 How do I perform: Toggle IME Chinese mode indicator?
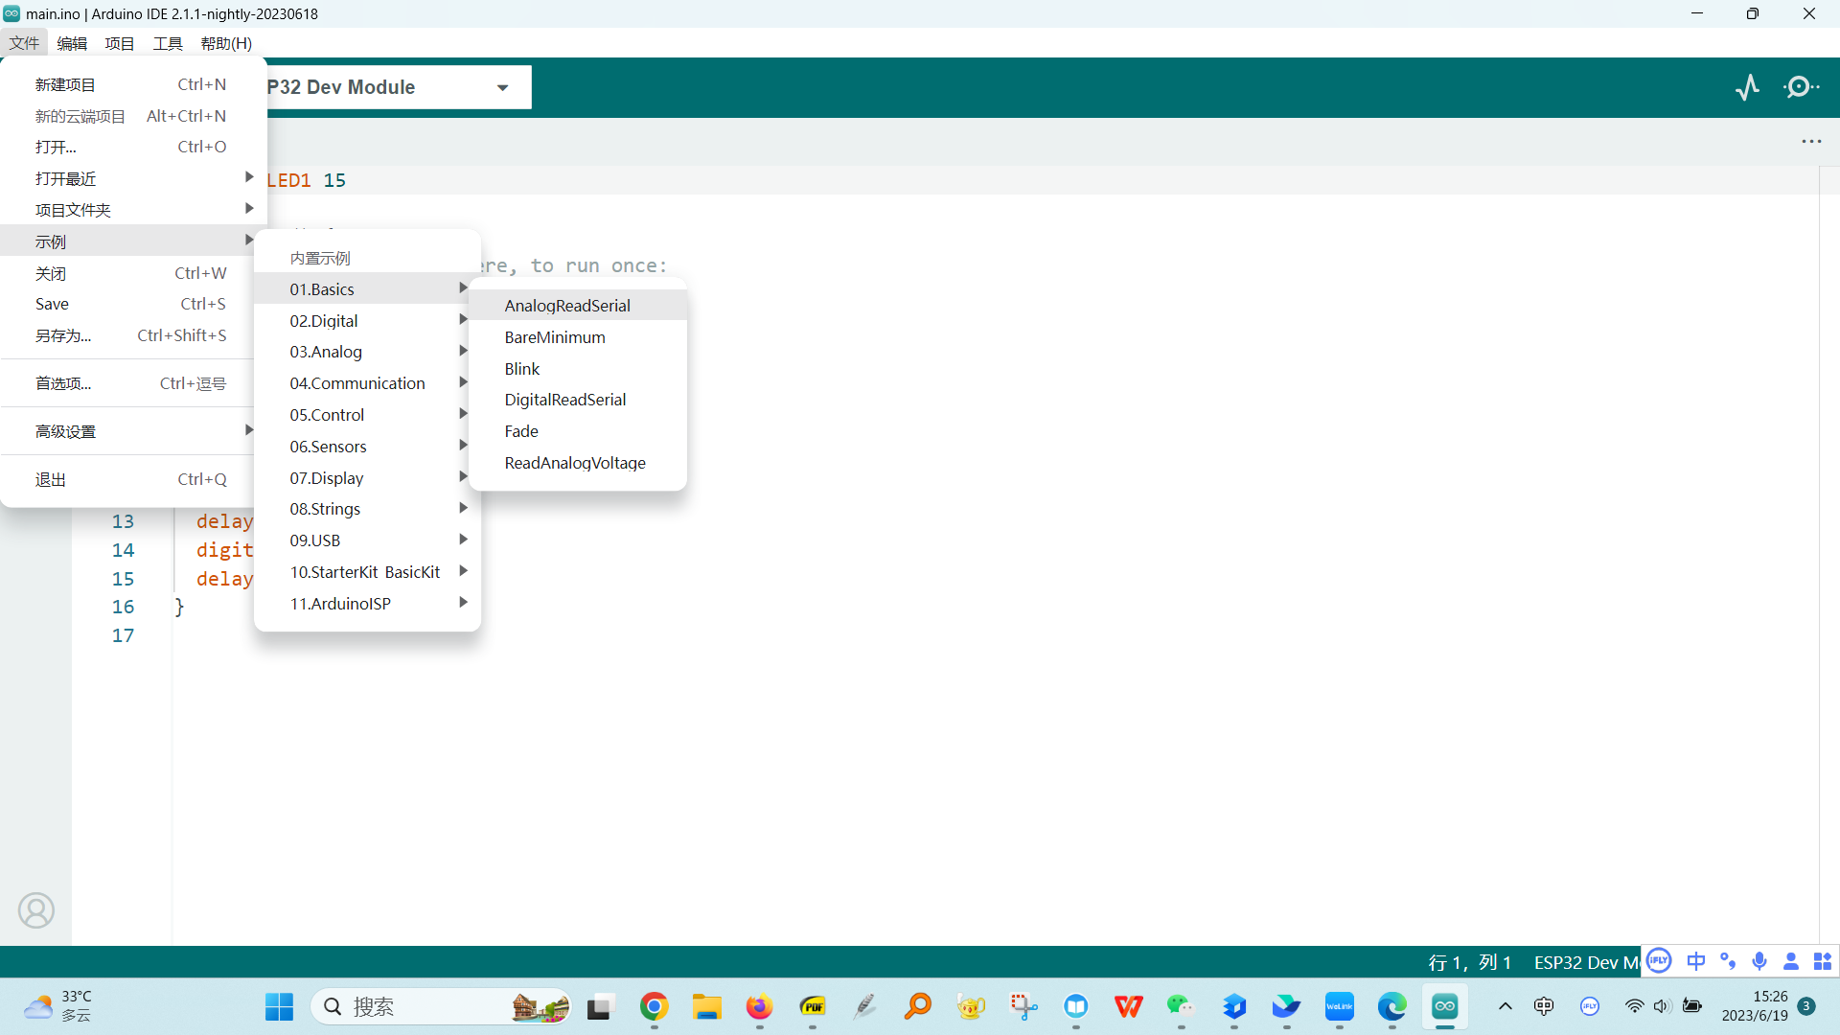click(x=1696, y=961)
